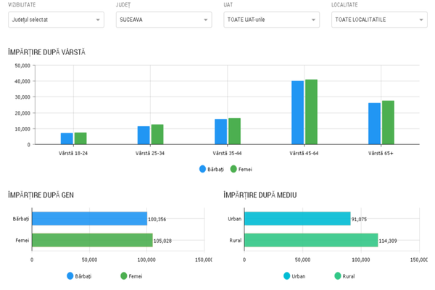Expand the Localitate dropdown showing TOATE LOCALITATILE

point(379,19)
